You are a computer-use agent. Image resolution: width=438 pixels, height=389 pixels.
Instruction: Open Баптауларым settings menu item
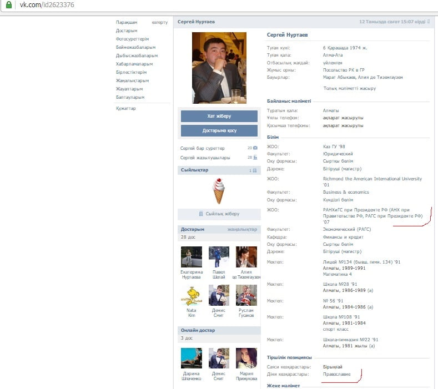(130, 98)
